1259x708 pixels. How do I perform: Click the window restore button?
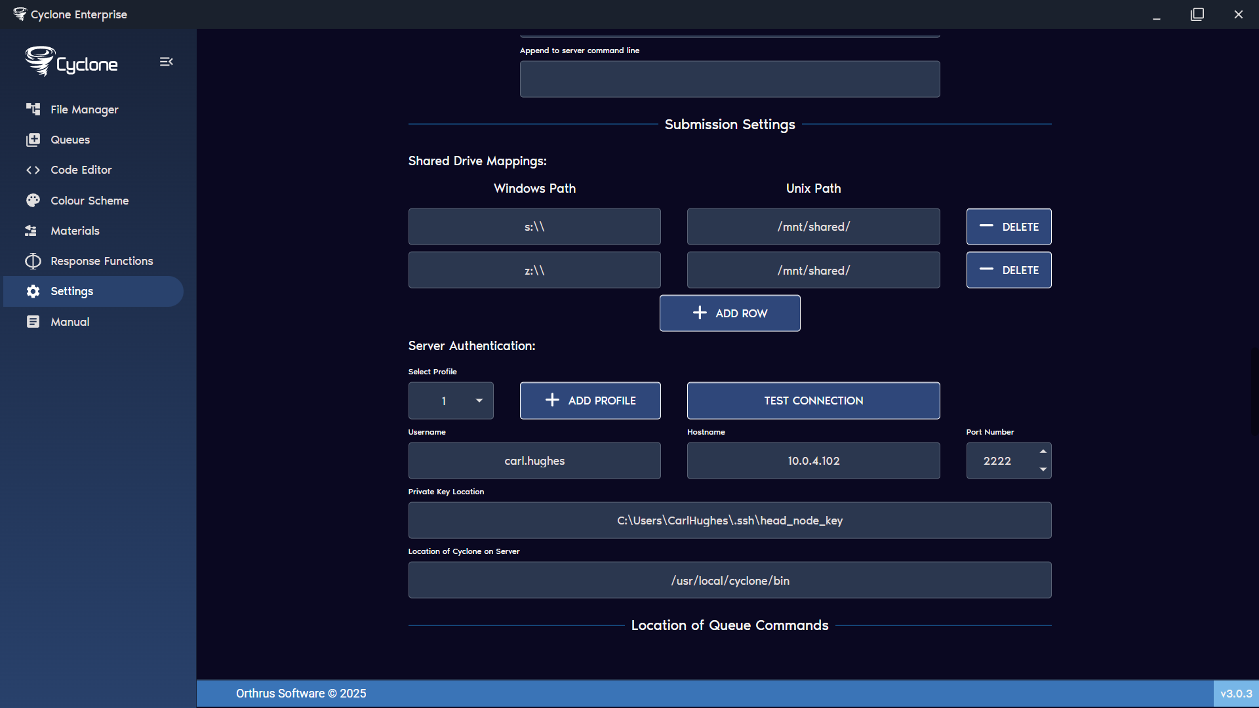point(1197,14)
